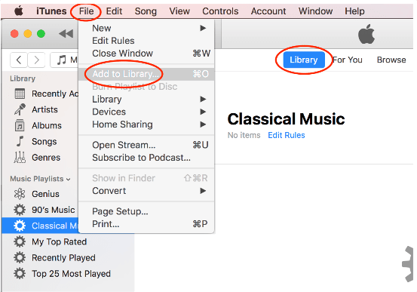The height and width of the screenshot is (292, 417).
Task: Select Close Window menu entry
Action: [146, 54]
